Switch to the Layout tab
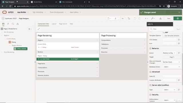This screenshot has width=183, height=103. 54,24
